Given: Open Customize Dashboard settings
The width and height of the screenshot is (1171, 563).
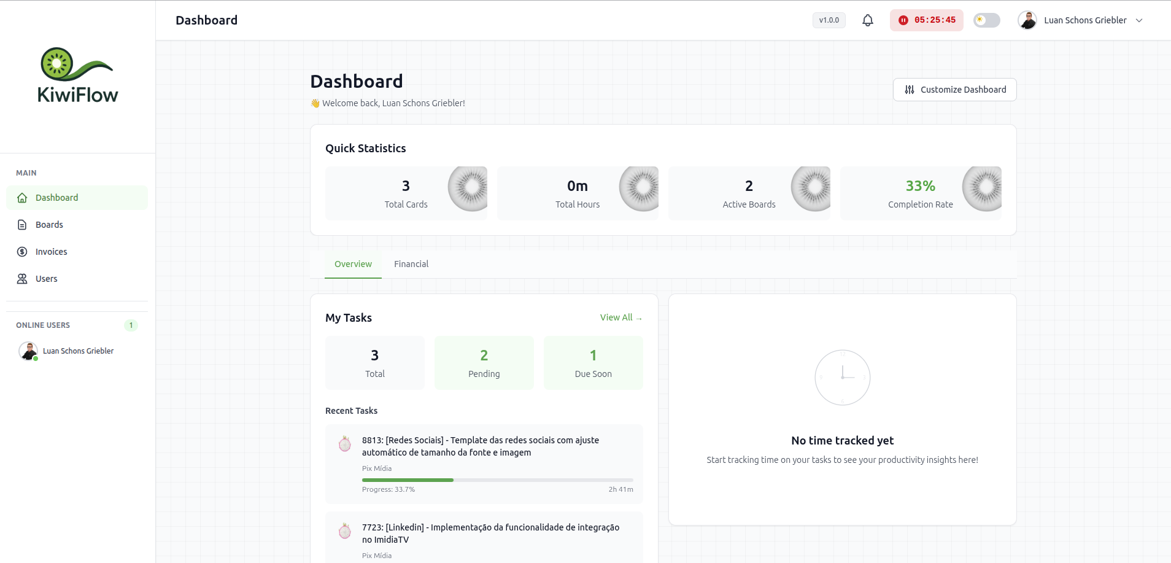Looking at the screenshot, I should [954, 90].
